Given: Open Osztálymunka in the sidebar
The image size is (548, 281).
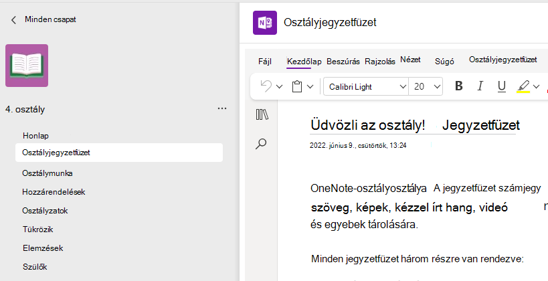Looking at the screenshot, I should coord(48,173).
